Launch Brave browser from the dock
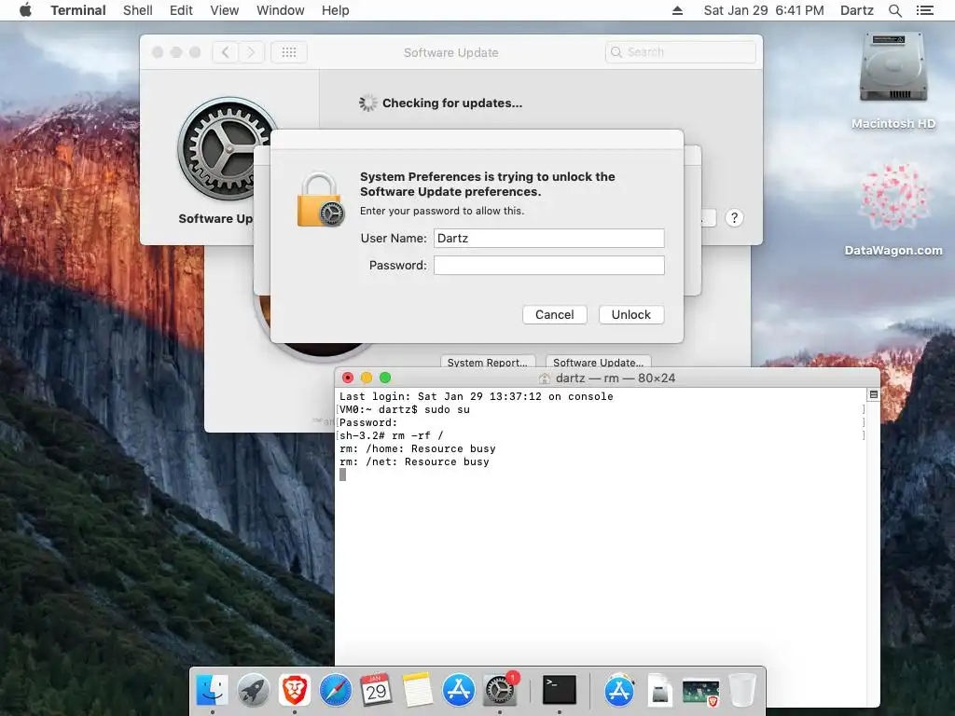Image resolution: width=955 pixels, height=716 pixels. click(295, 690)
